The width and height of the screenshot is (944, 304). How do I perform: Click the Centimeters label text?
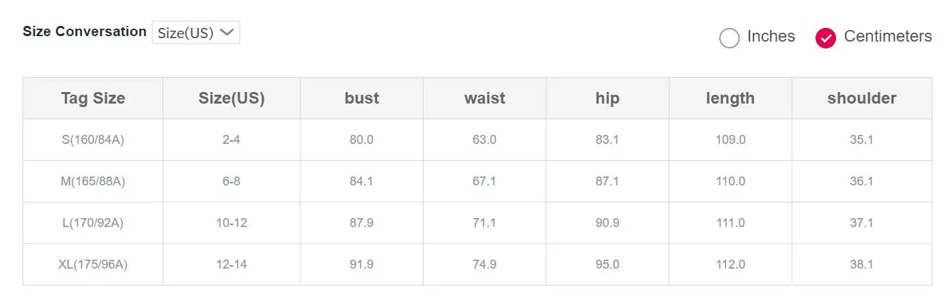(888, 36)
